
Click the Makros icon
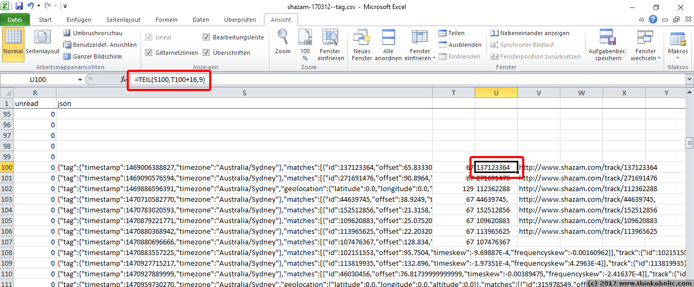tap(678, 38)
